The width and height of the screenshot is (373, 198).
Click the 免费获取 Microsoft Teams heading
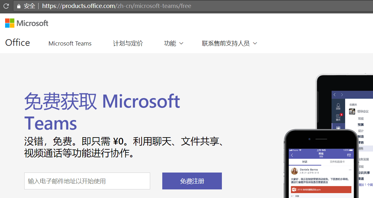[102, 112]
